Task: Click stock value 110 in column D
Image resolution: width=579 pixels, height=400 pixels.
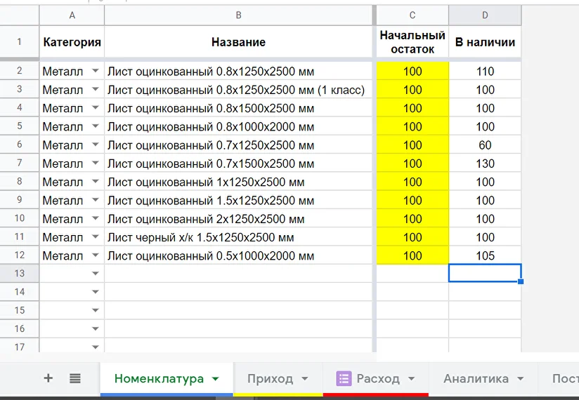Action: (485, 71)
